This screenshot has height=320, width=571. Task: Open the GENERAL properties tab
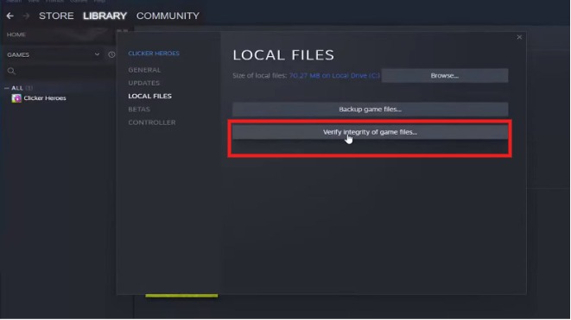(x=144, y=70)
